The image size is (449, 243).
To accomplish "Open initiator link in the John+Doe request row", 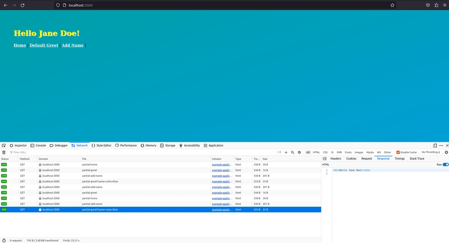I will 222,182.
